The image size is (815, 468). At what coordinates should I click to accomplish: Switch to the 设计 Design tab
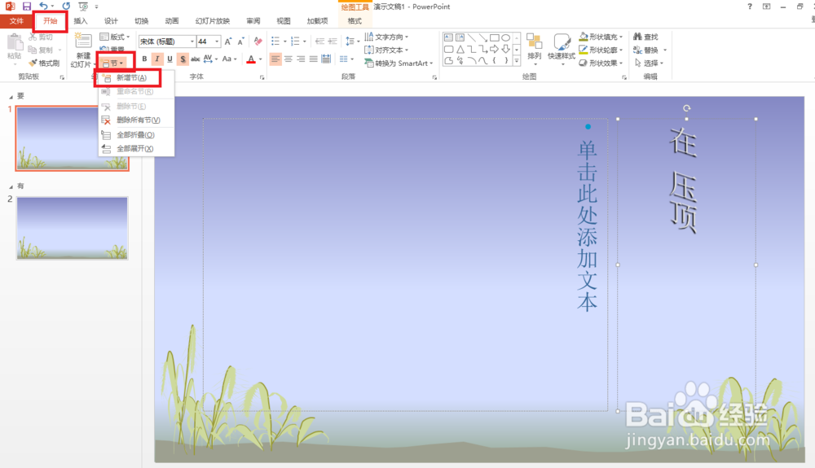[111, 20]
